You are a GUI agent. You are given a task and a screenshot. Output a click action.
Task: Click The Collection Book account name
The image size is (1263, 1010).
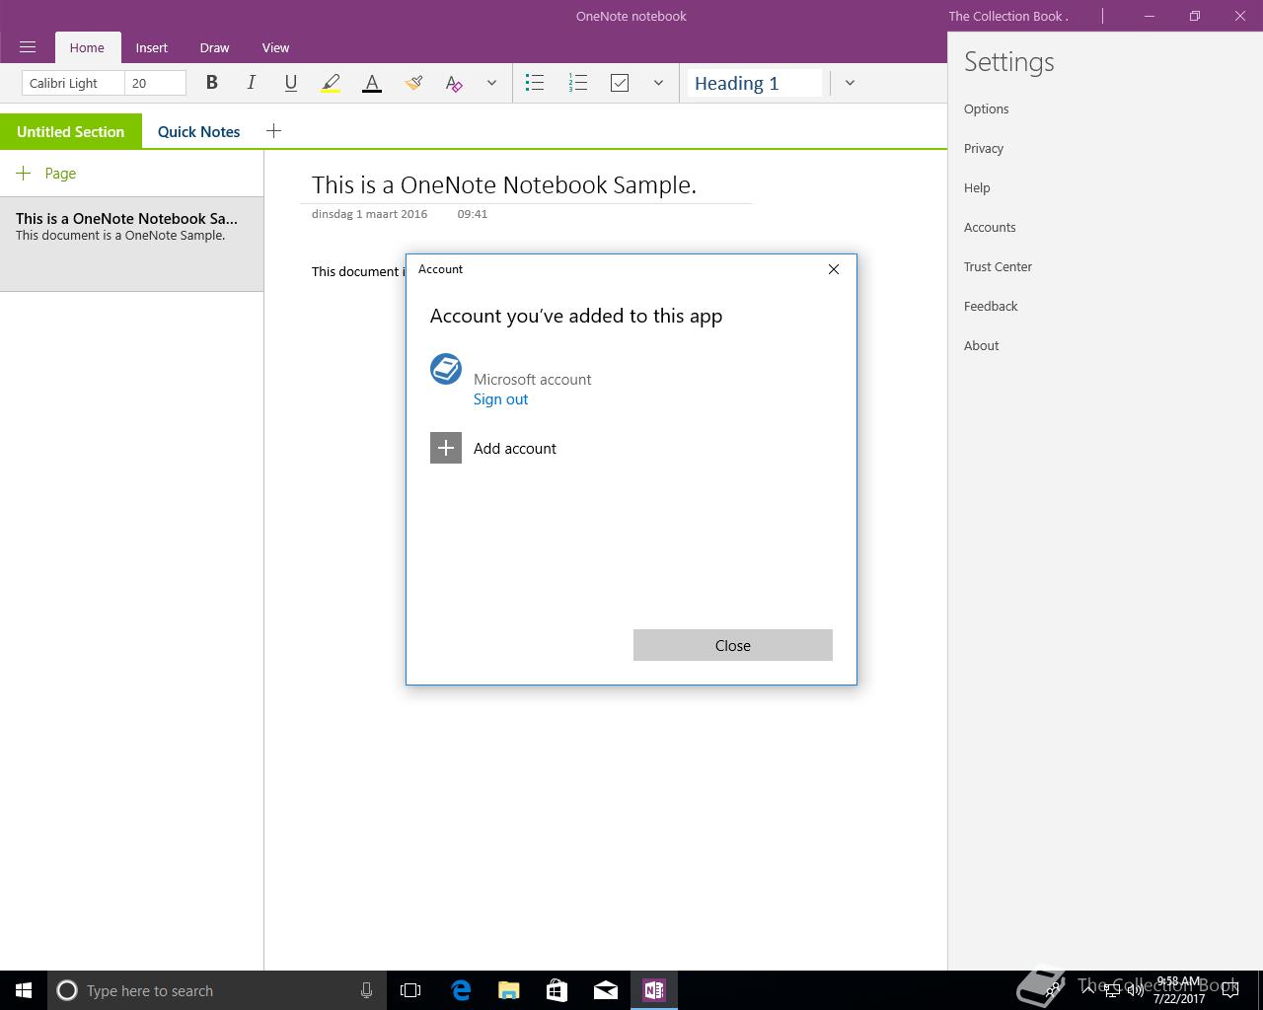coord(1008,16)
